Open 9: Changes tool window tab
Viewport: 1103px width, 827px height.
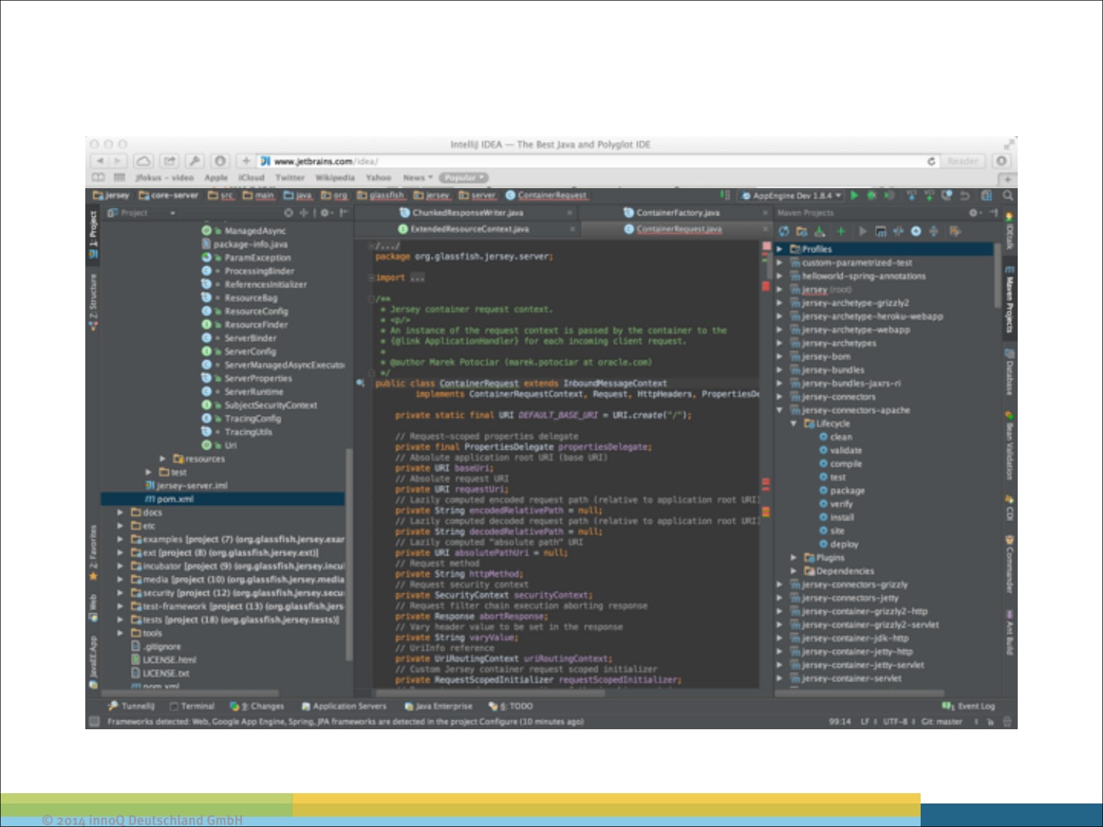pyautogui.click(x=257, y=706)
